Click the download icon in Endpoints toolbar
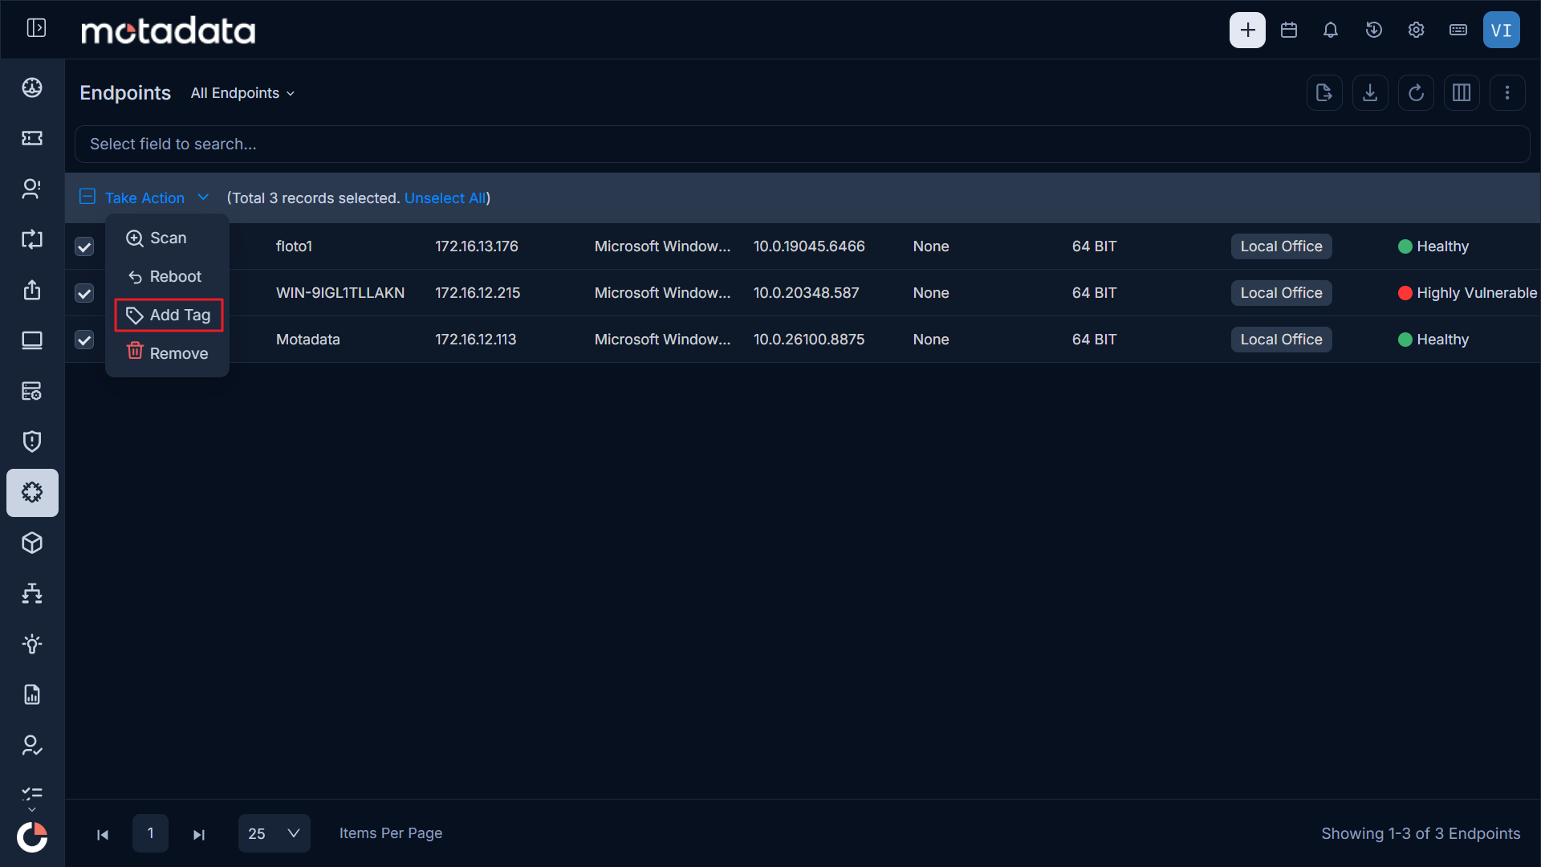 [x=1370, y=93]
